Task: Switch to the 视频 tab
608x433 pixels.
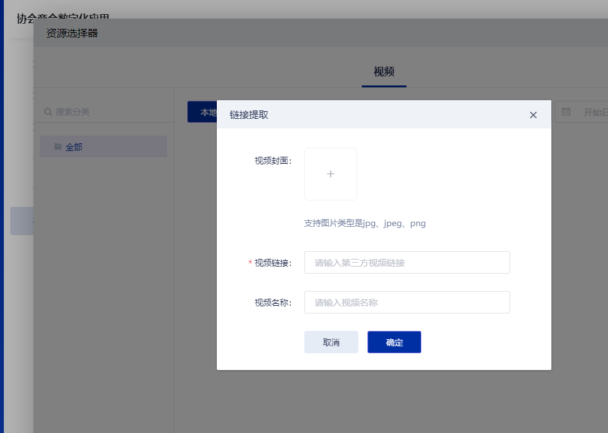Action: point(383,71)
